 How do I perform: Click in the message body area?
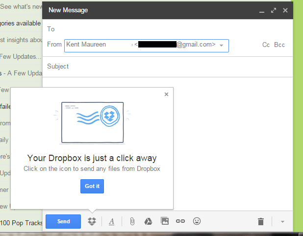(233, 144)
